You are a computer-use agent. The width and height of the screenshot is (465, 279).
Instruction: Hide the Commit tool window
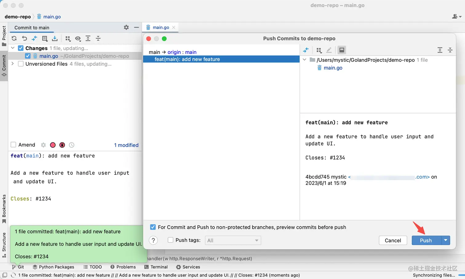pos(137,27)
